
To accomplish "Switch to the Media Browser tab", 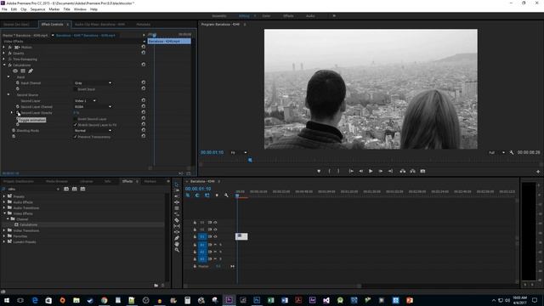I will [57, 181].
